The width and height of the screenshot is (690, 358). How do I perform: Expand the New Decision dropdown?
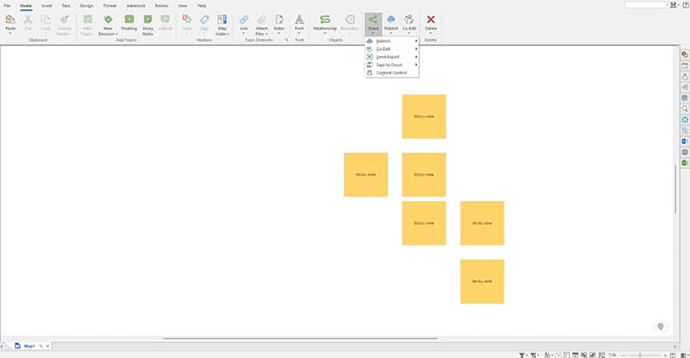click(x=108, y=34)
